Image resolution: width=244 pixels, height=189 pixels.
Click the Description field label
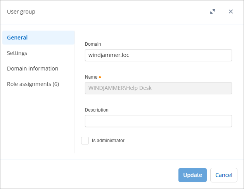(x=97, y=110)
